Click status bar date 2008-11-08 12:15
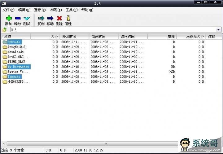This screenshot has width=223, height=154. pos(89,150)
